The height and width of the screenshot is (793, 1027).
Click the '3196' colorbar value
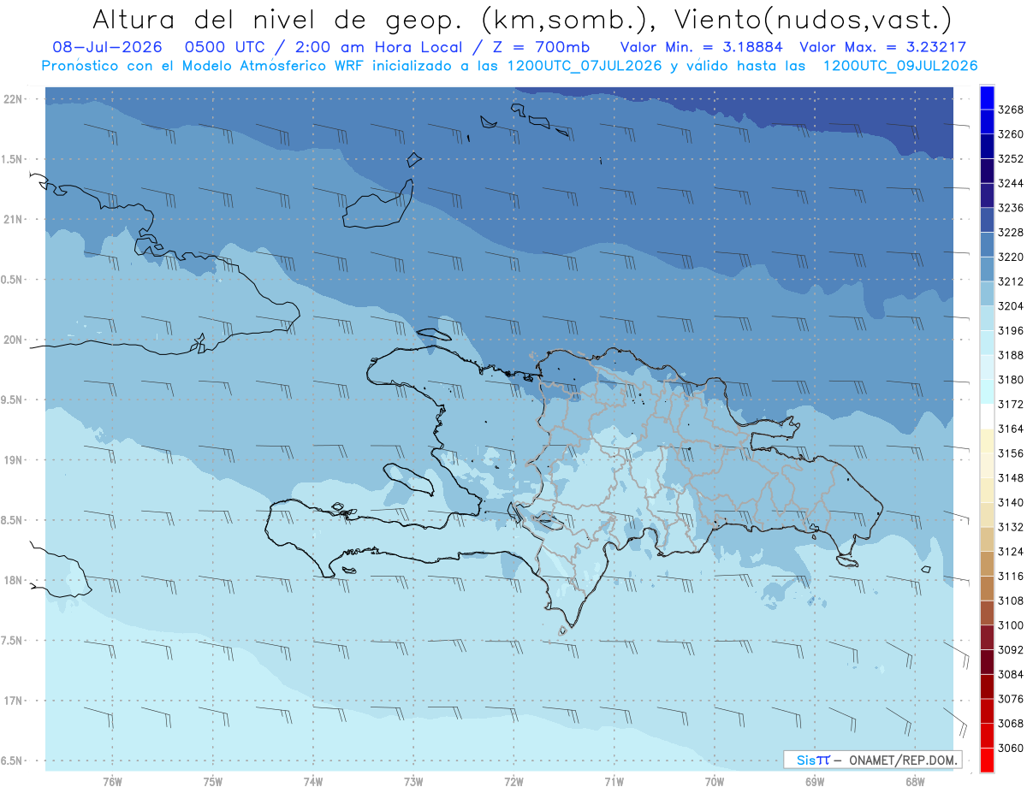1011,331
